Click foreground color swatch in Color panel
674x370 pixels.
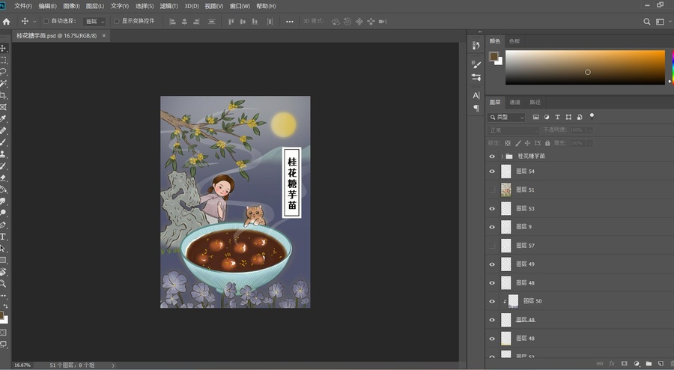494,56
